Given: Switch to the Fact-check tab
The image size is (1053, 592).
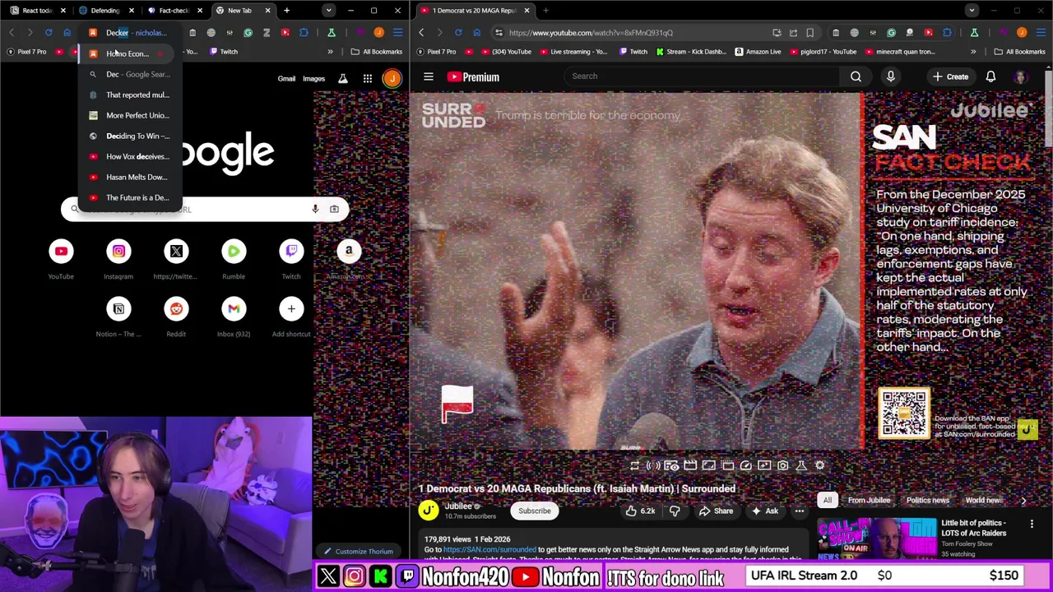Looking at the screenshot, I should [172, 11].
